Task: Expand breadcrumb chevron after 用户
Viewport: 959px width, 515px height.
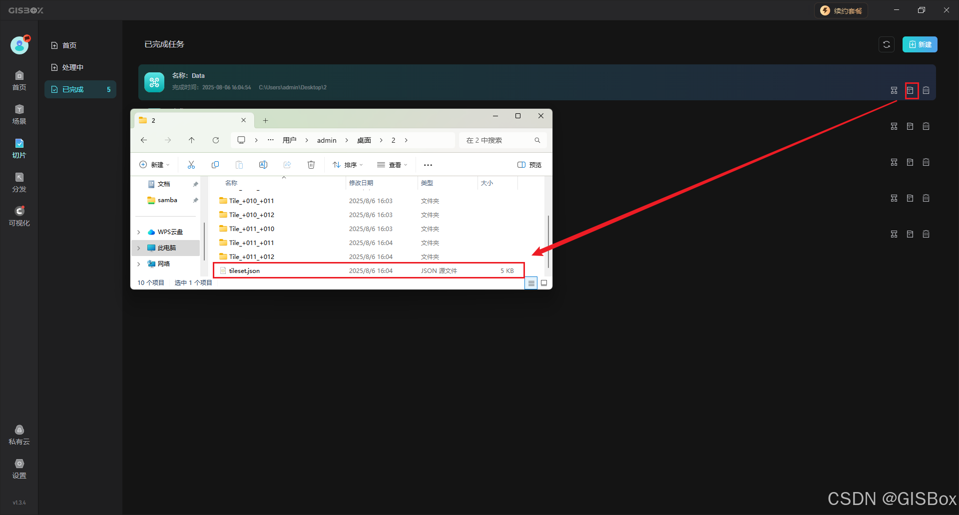Action: [307, 140]
